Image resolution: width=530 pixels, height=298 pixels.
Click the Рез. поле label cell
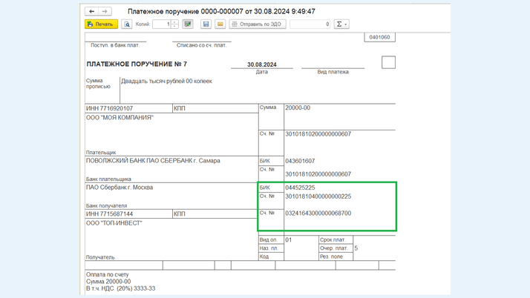tap(336, 256)
